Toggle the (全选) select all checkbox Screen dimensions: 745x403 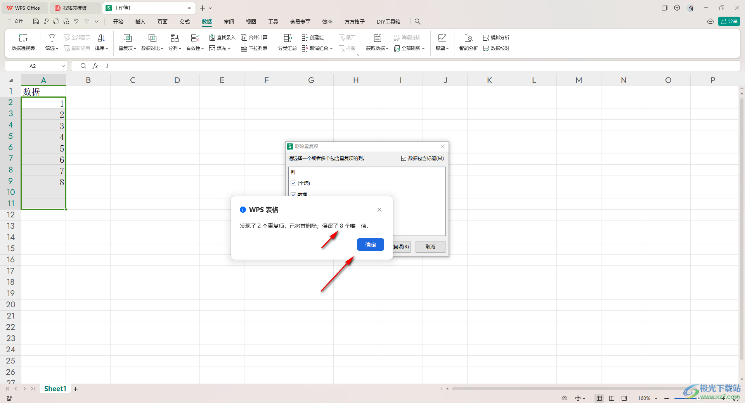point(293,183)
